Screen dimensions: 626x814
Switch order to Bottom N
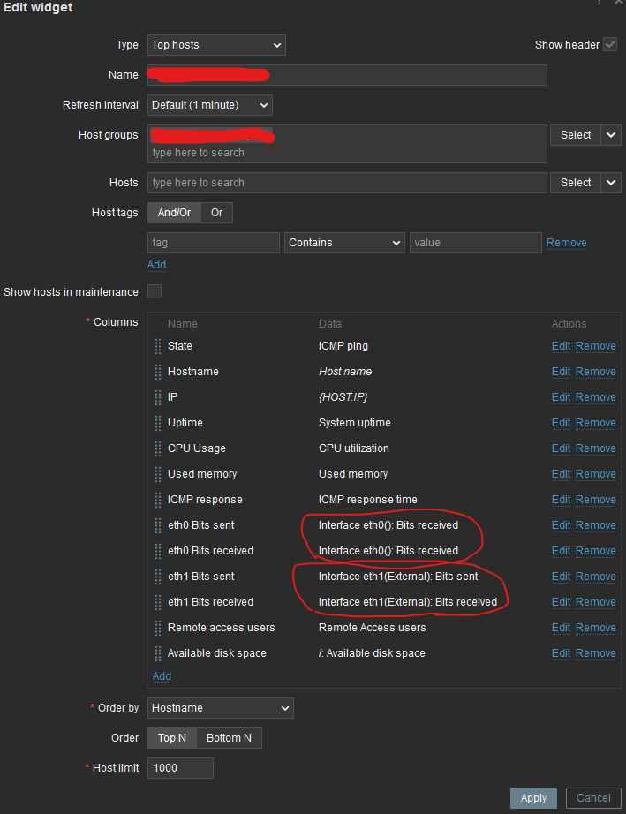(x=229, y=738)
